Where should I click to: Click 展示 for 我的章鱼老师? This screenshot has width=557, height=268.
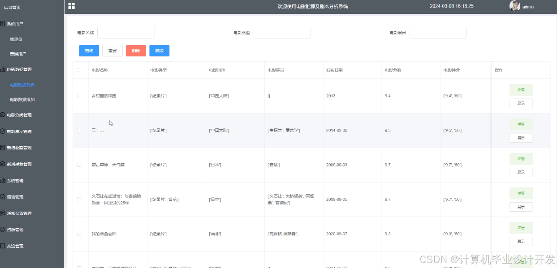(x=521, y=241)
